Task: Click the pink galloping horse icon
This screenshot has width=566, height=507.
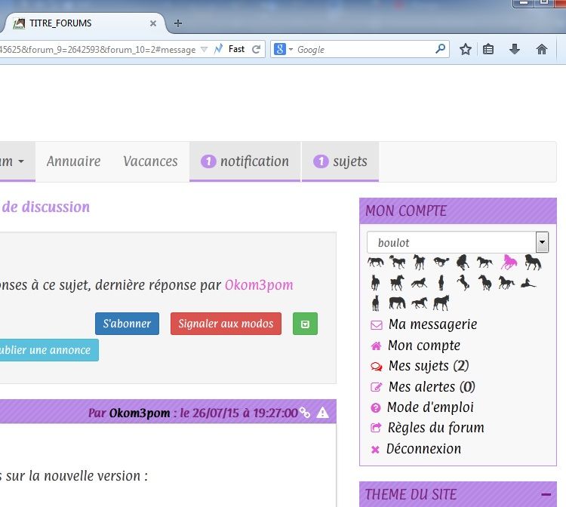Action: coord(509,263)
